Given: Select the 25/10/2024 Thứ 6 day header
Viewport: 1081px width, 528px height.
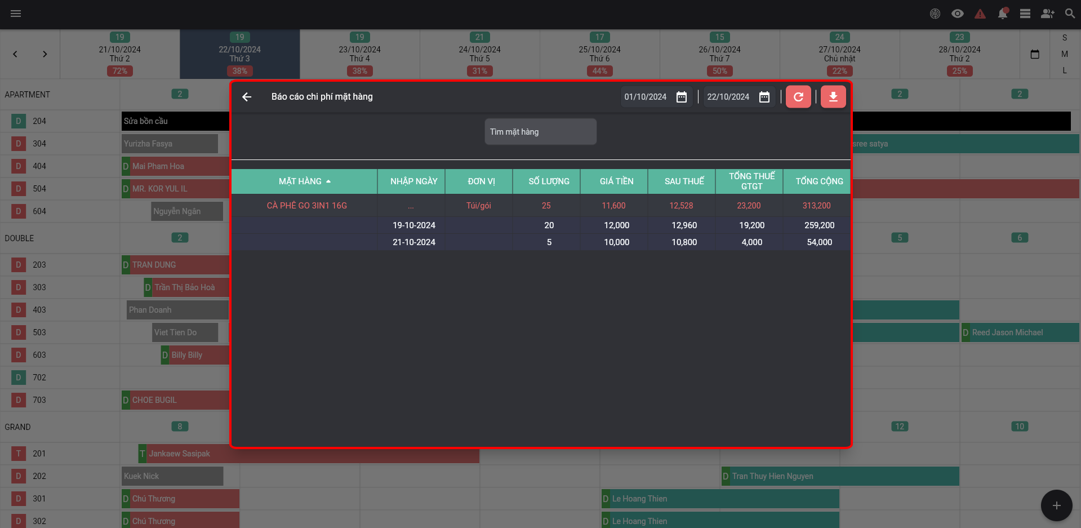Looking at the screenshot, I should [x=600, y=54].
